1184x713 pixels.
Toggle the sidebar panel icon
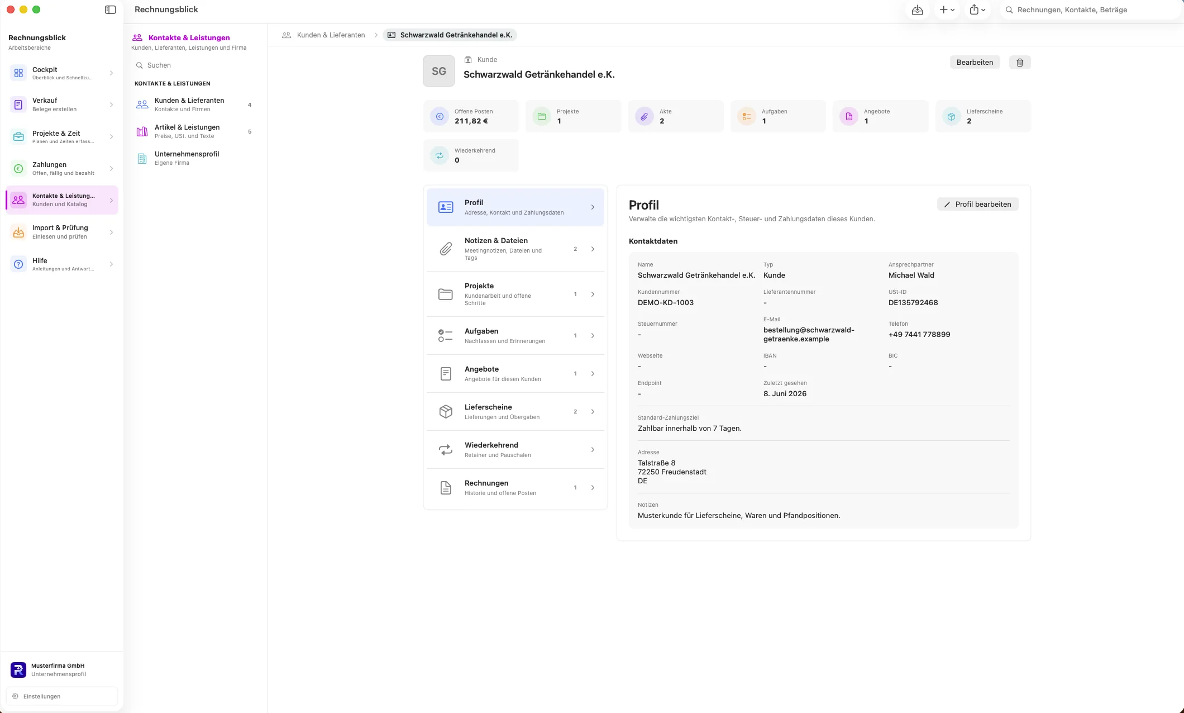[110, 9]
